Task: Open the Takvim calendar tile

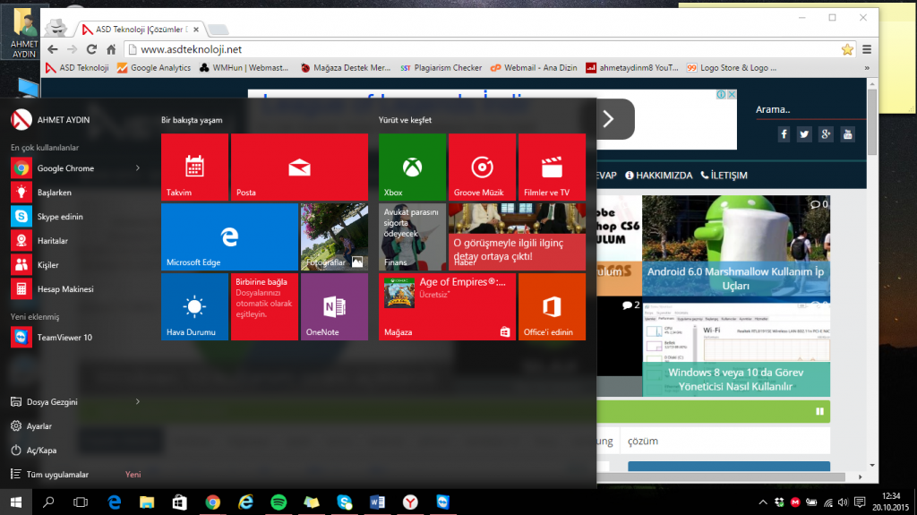Action: (194, 167)
